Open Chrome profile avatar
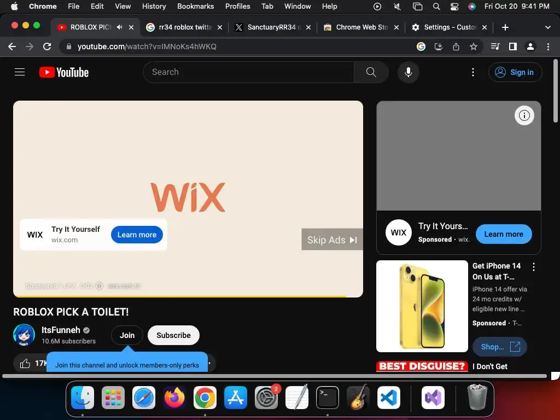The image size is (560, 420). pyautogui.click(x=530, y=46)
